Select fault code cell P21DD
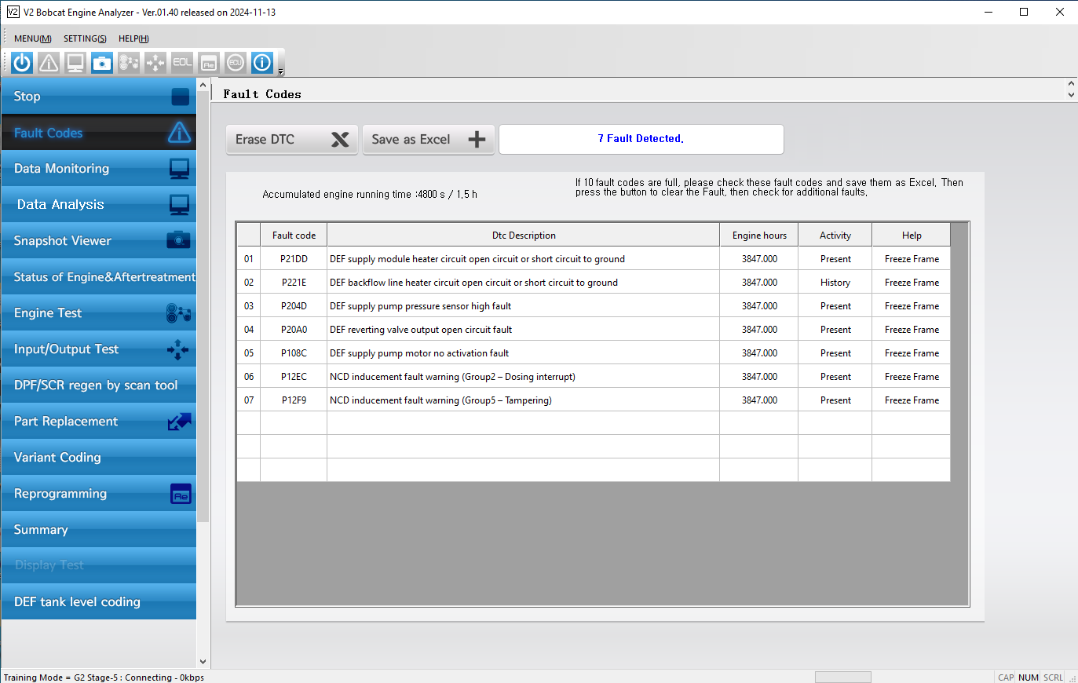The width and height of the screenshot is (1078, 683). pyautogui.click(x=294, y=259)
